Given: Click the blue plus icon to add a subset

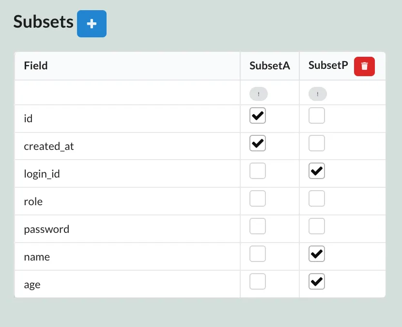Looking at the screenshot, I should (x=92, y=23).
